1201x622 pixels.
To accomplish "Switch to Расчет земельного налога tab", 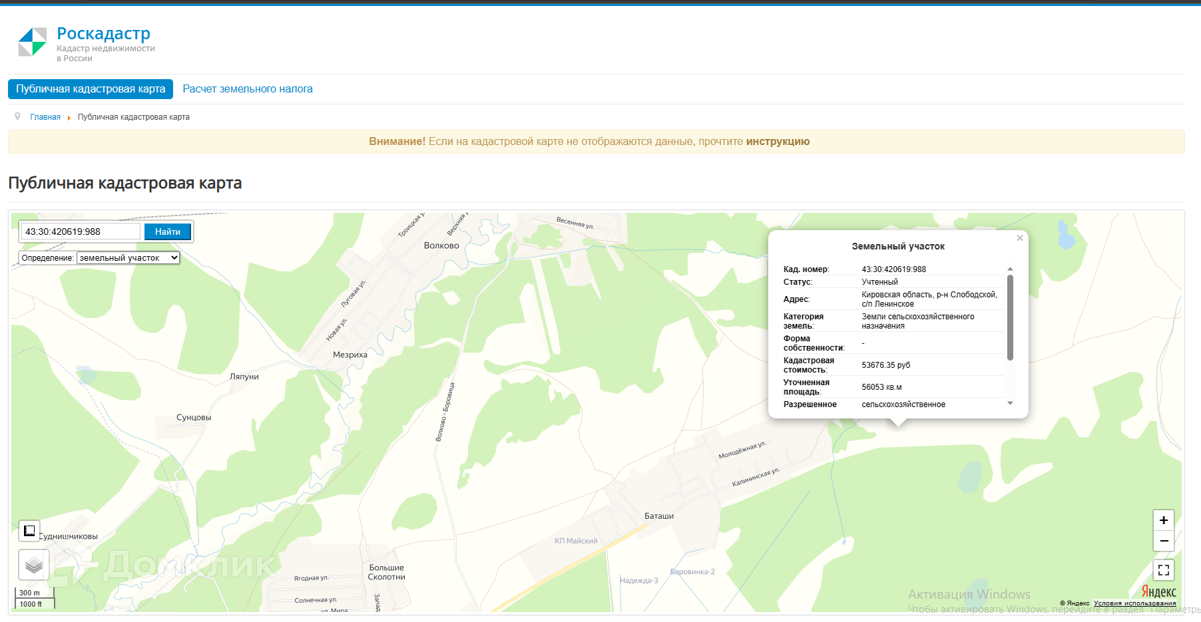I will pyautogui.click(x=248, y=89).
